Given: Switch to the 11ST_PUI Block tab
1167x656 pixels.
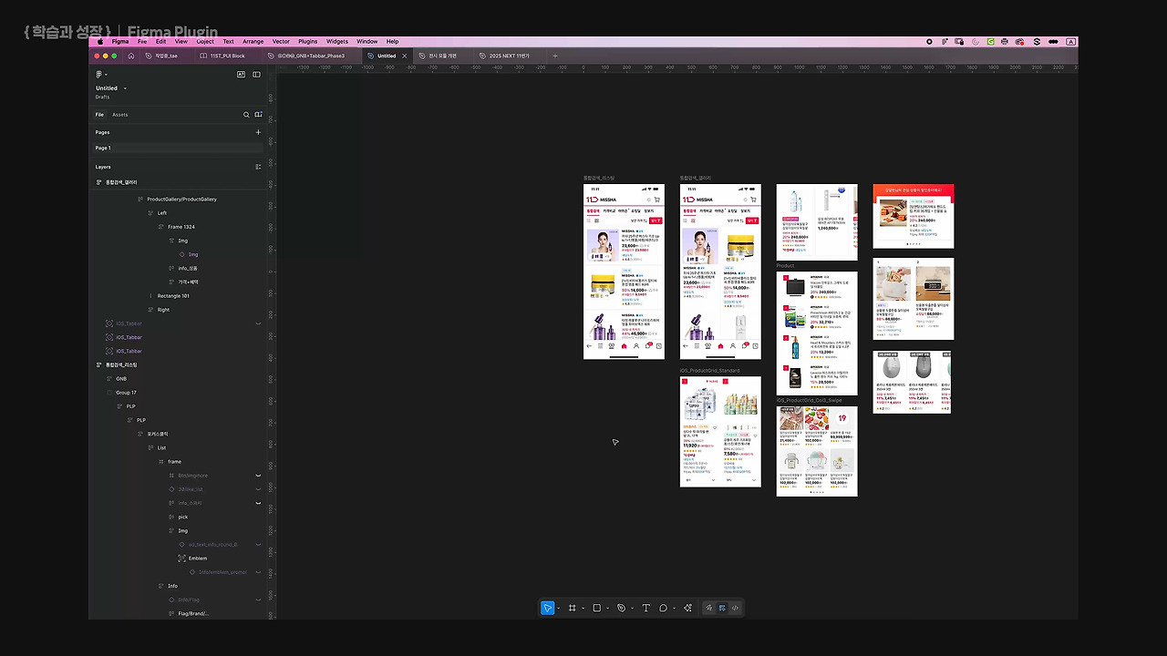Looking at the screenshot, I should (x=222, y=56).
